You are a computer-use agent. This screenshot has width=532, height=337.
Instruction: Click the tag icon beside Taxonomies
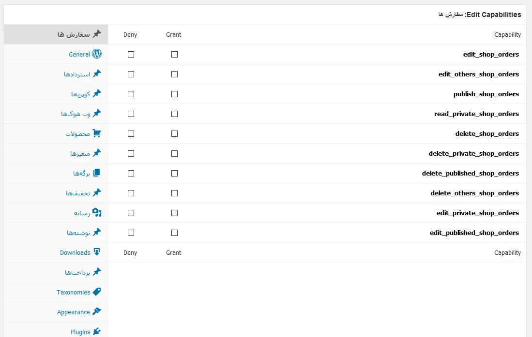[x=97, y=292]
